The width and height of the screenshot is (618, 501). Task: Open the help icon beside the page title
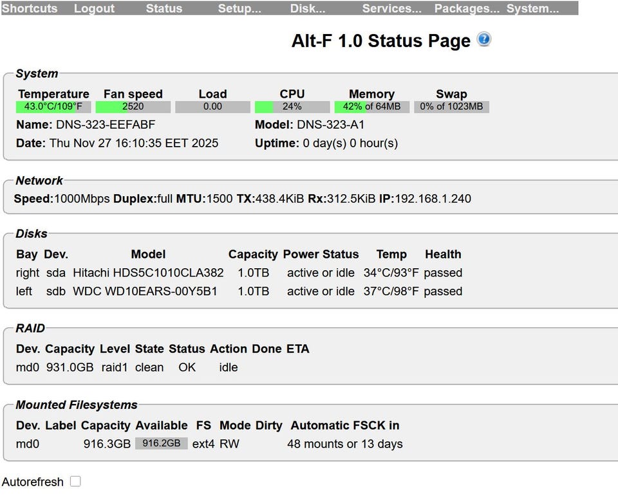pyautogui.click(x=483, y=39)
